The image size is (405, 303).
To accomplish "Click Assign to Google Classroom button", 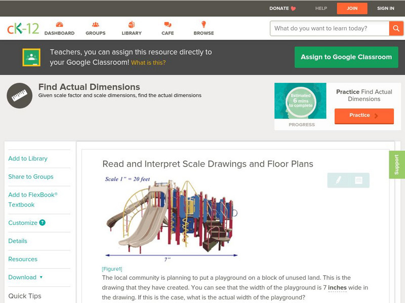I will click(x=346, y=57).
